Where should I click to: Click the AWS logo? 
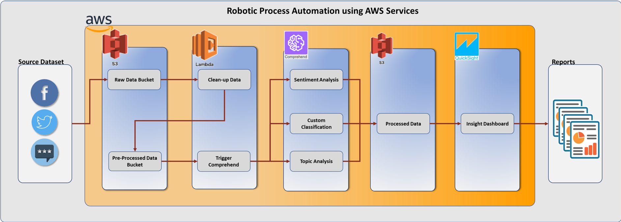(x=99, y=23)
